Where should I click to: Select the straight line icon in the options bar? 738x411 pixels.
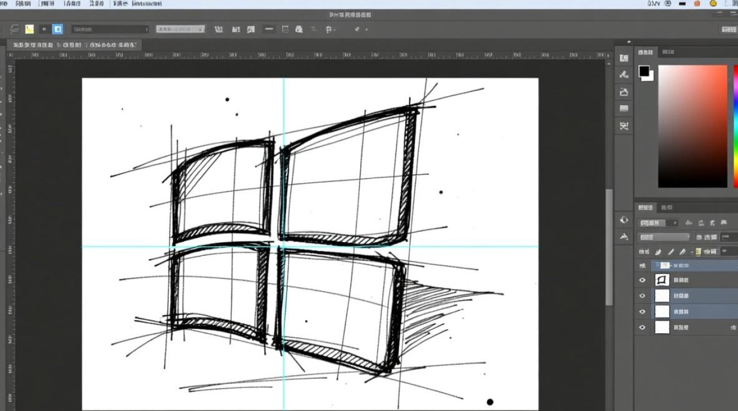[x=269, y=28]
